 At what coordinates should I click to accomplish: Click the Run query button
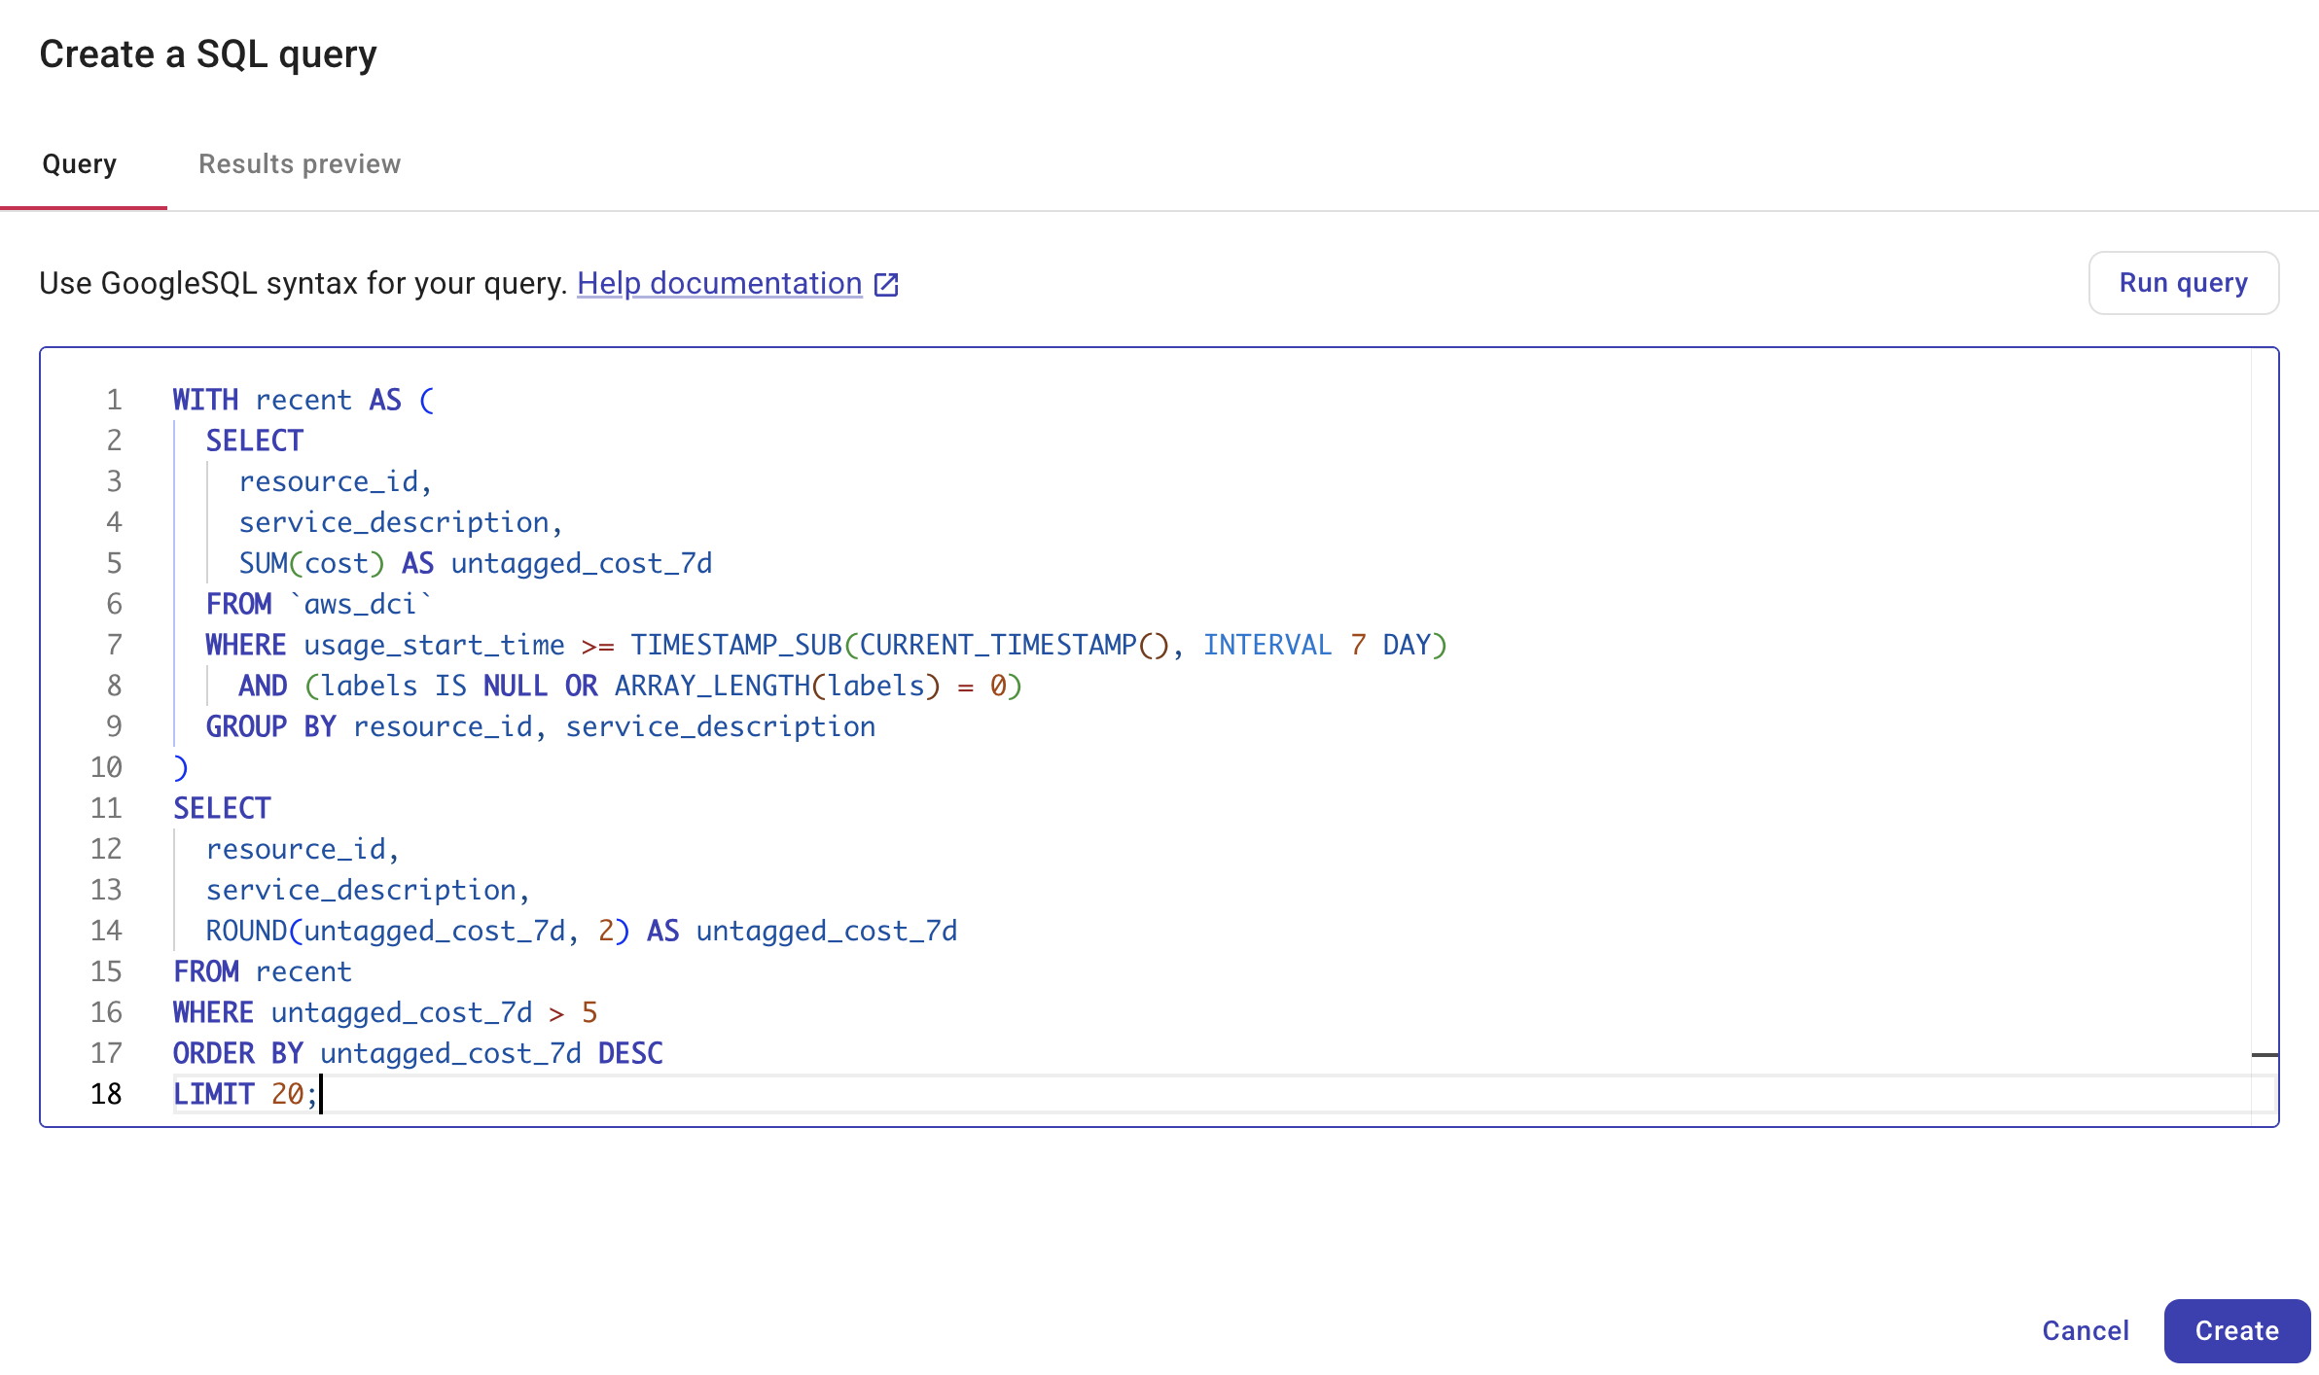(x=2183, y=282)
